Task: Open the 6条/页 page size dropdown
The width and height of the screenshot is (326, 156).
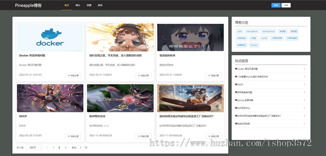Action: [34, 147]
